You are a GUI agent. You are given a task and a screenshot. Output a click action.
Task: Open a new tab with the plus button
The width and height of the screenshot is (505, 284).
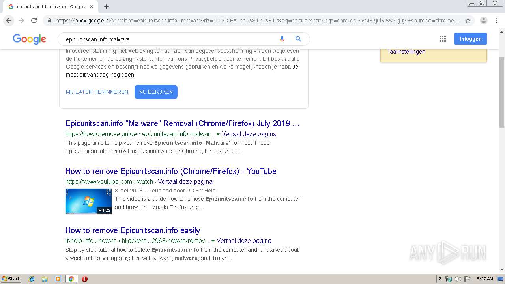point(107,7)
